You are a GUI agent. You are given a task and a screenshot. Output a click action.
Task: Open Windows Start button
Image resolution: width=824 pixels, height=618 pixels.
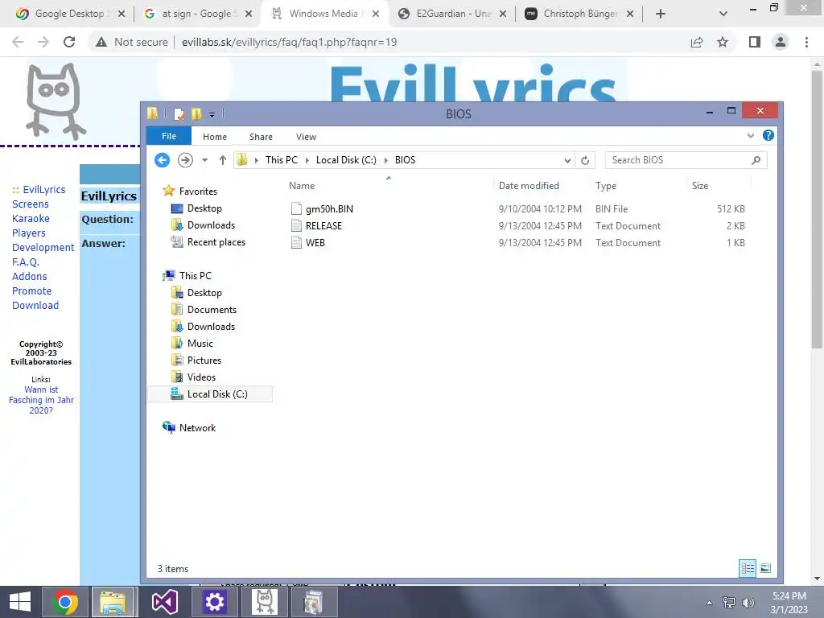(x=20, y=602)
